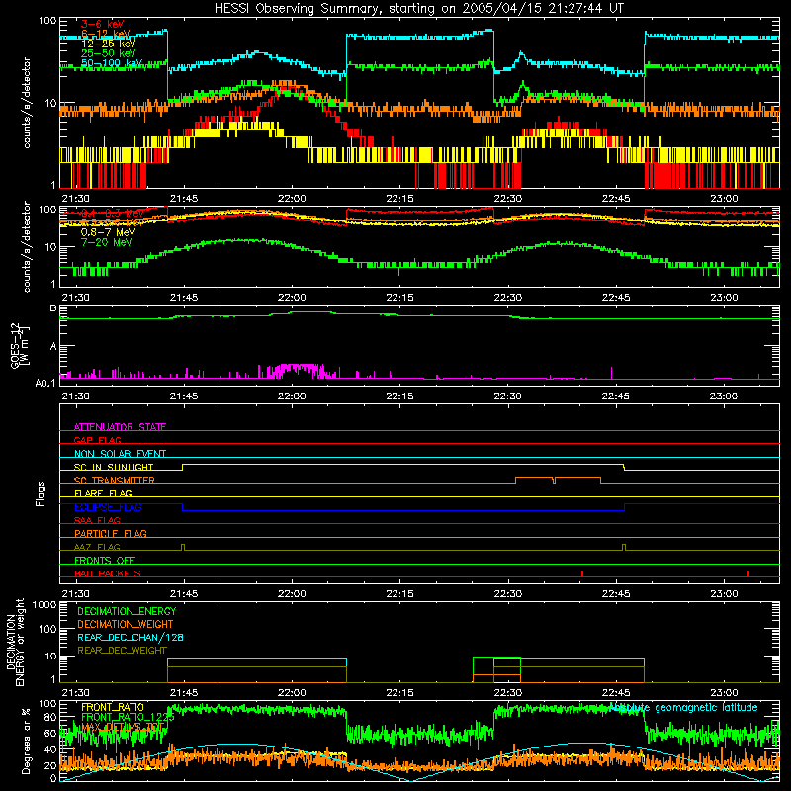The width and height of the screenshot is (791, 791).
Task: Click the 0.8-7 MeV legend label
Action: pos(108,232)
